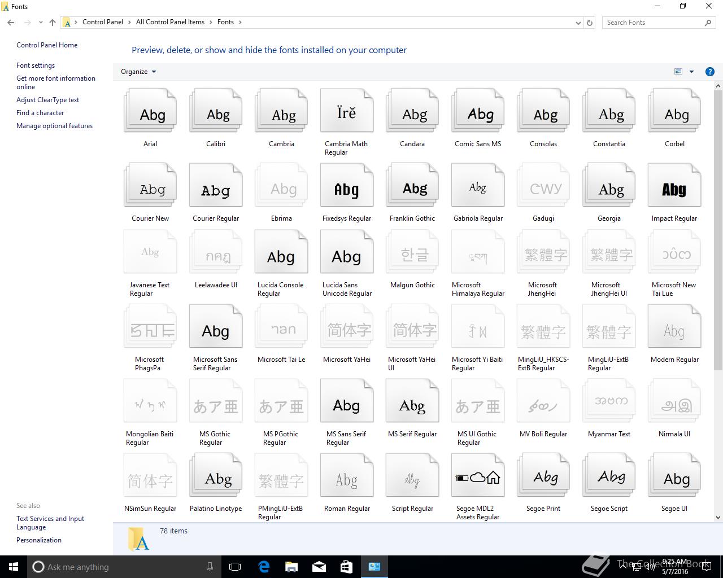Open the Organize dropdown menu
This screenshot has width=723, height=578.
pos(138,72)
